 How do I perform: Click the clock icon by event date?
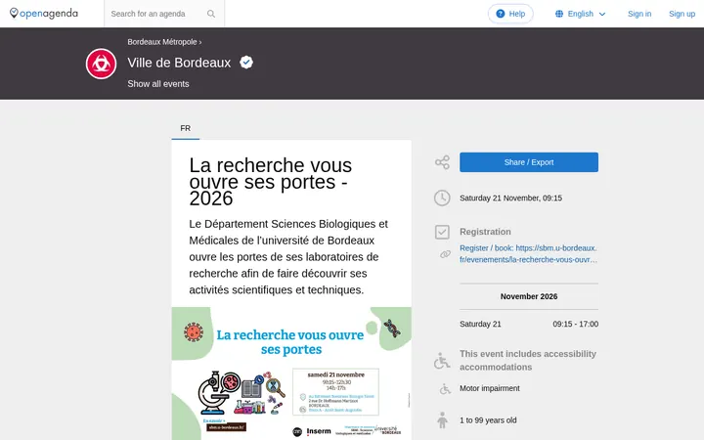tap(442, 198)
